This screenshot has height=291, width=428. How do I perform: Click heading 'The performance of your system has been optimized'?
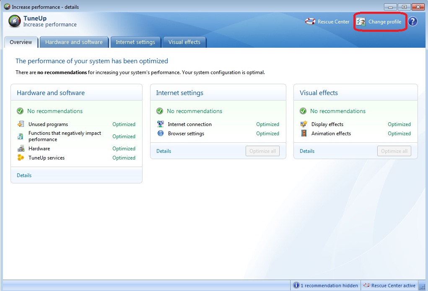pyautogui.click(x=92, y=61)
